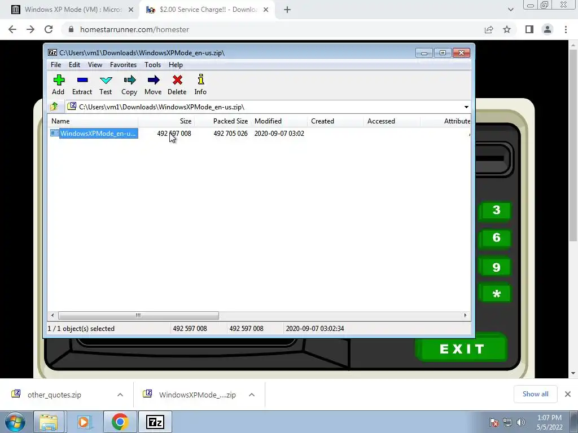This screenshot has width=578, height=433.
Task: Click the Add toolbar icon in 7-Zip
Action: 59,80
